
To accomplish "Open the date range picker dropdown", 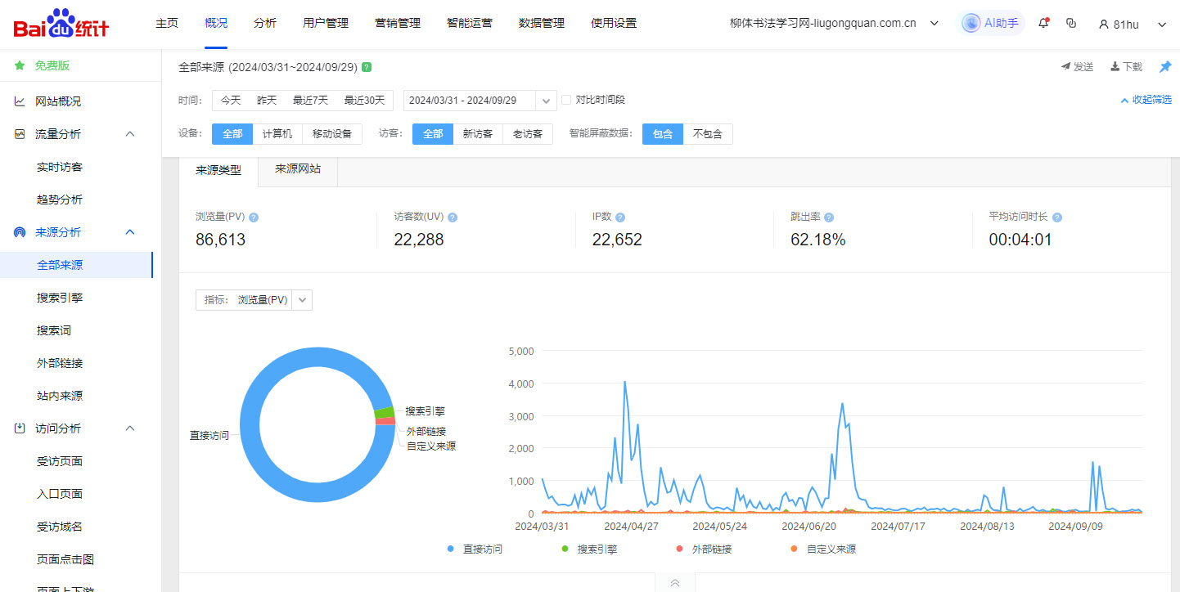I will pyautogui.click(x=547, y=101).
